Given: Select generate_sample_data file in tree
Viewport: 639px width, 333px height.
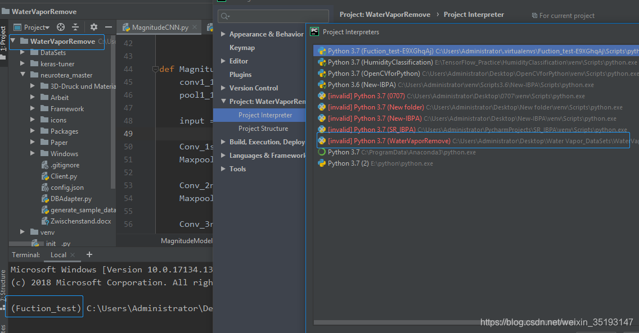Looking at the screenshot, I should tap(79, 210).
